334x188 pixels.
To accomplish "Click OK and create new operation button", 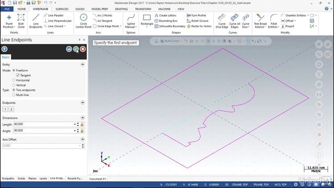I will pyautogui.click(x=69, y=49).
